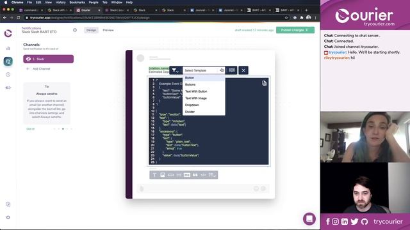Choose the Text With Button template
410x230 pixels.
coord(204,91)
